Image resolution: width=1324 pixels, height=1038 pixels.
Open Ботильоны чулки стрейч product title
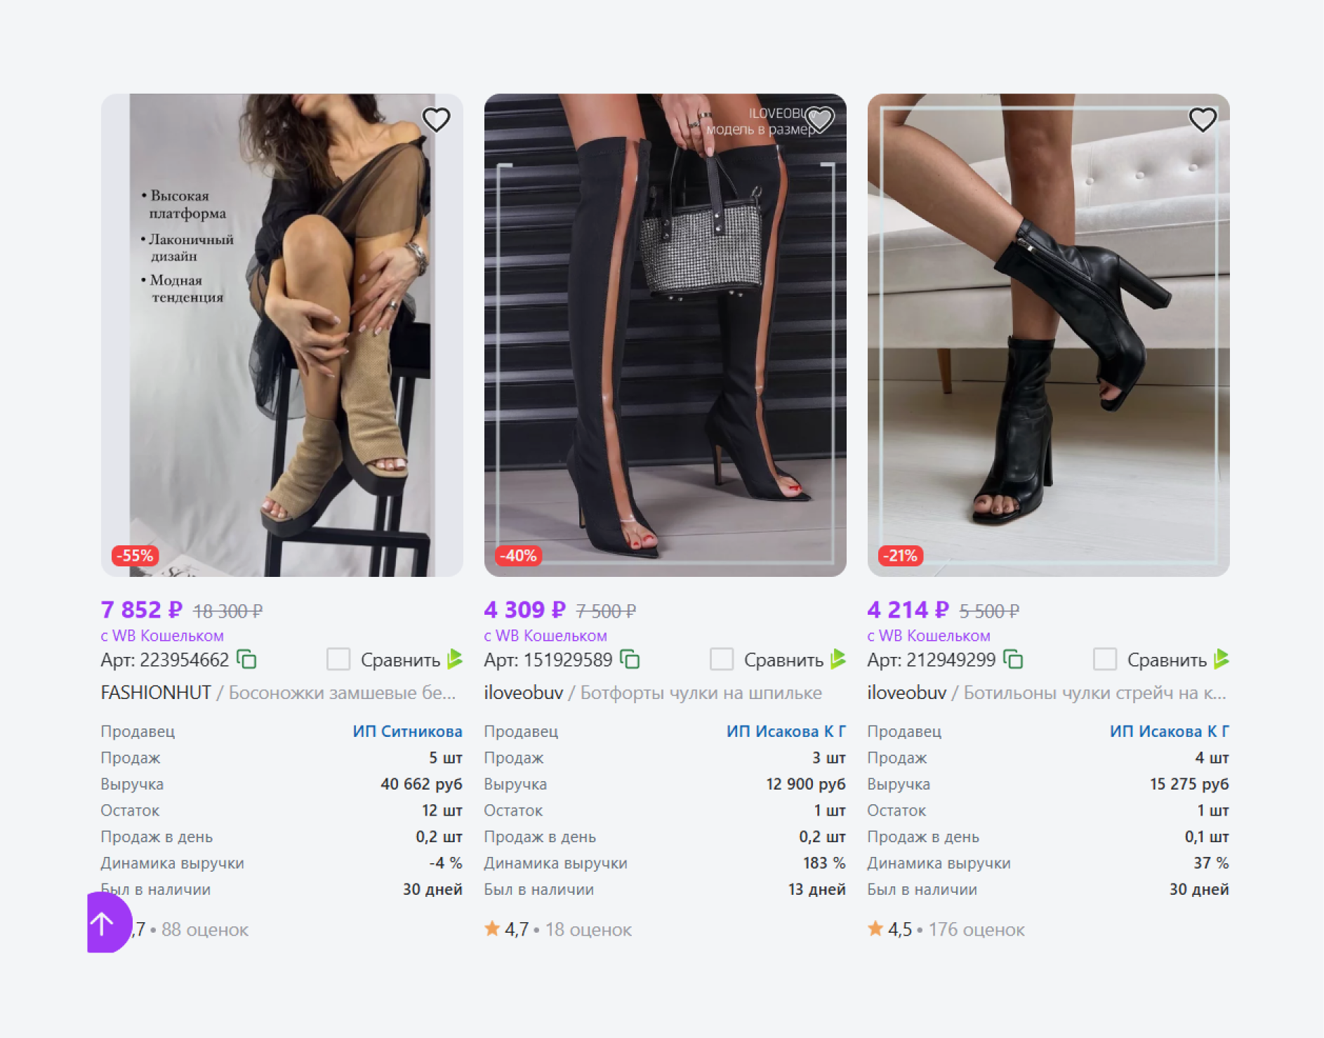(1094, 693)
